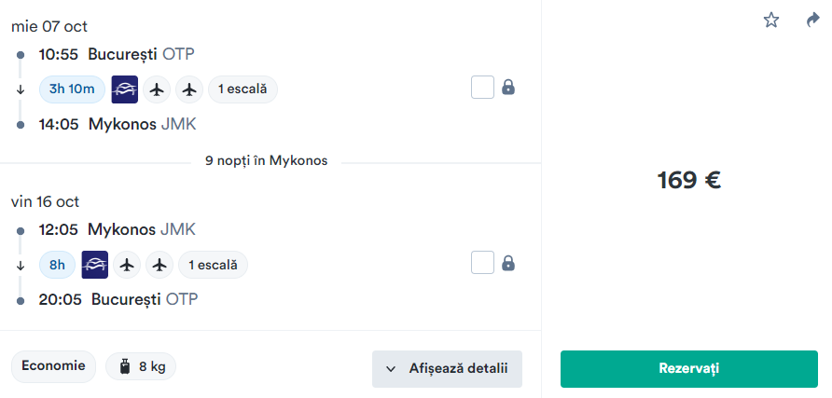Click the share arrow icon
The height and width of the screenshot is (398, 832).
[812, 20]
